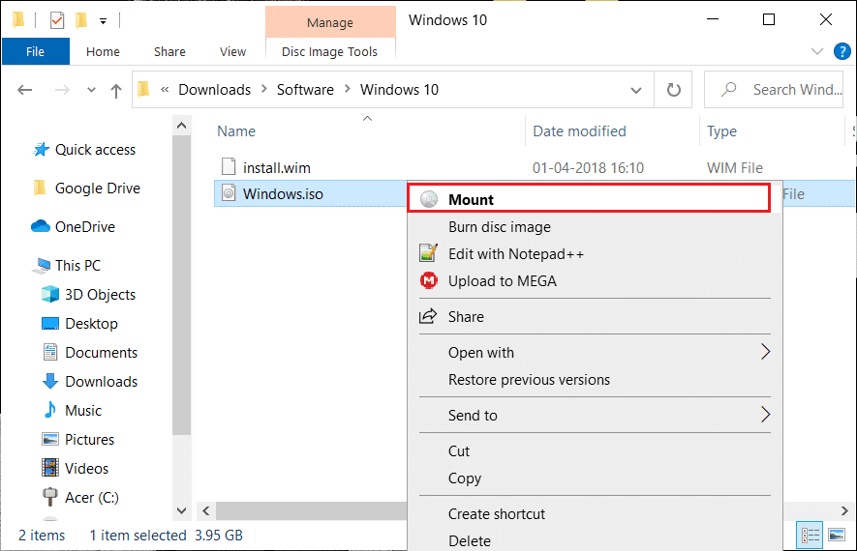Expand the Open with submenu
Screen dimensions: 857x551
(765, 353)
